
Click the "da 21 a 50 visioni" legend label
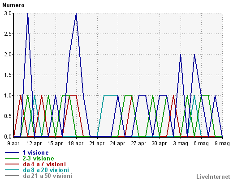[47, 176]
